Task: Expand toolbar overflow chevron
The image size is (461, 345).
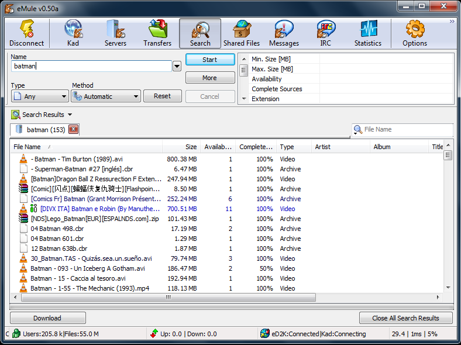Action: point(452,22)
